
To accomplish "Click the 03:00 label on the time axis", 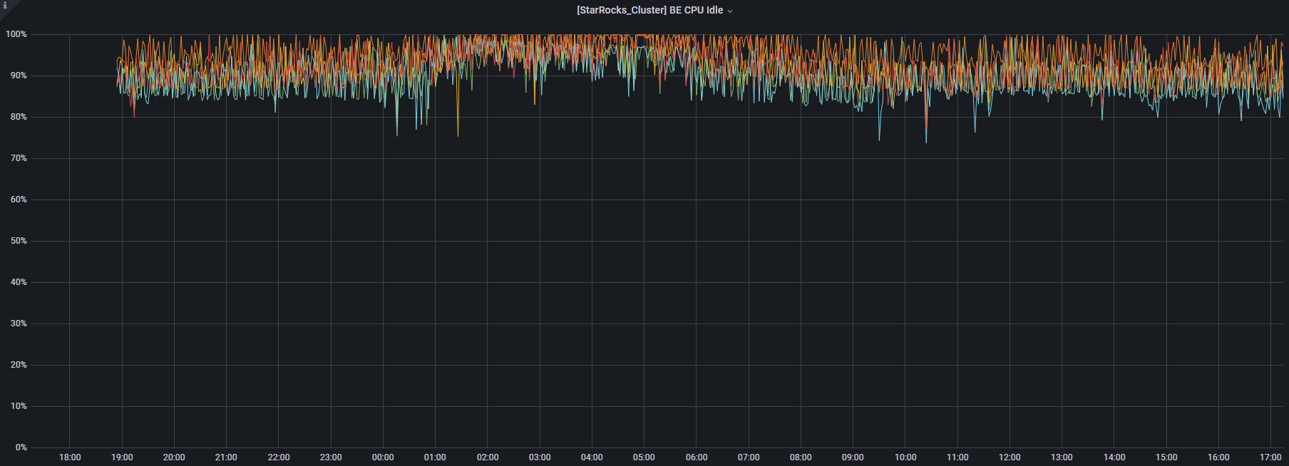I will pyautogui.click(x=540, y=457).
